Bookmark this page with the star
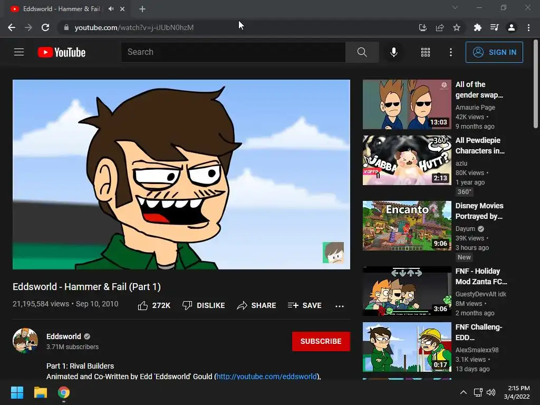Viewport: 540px width, 405px height. [x=456, y=27]
